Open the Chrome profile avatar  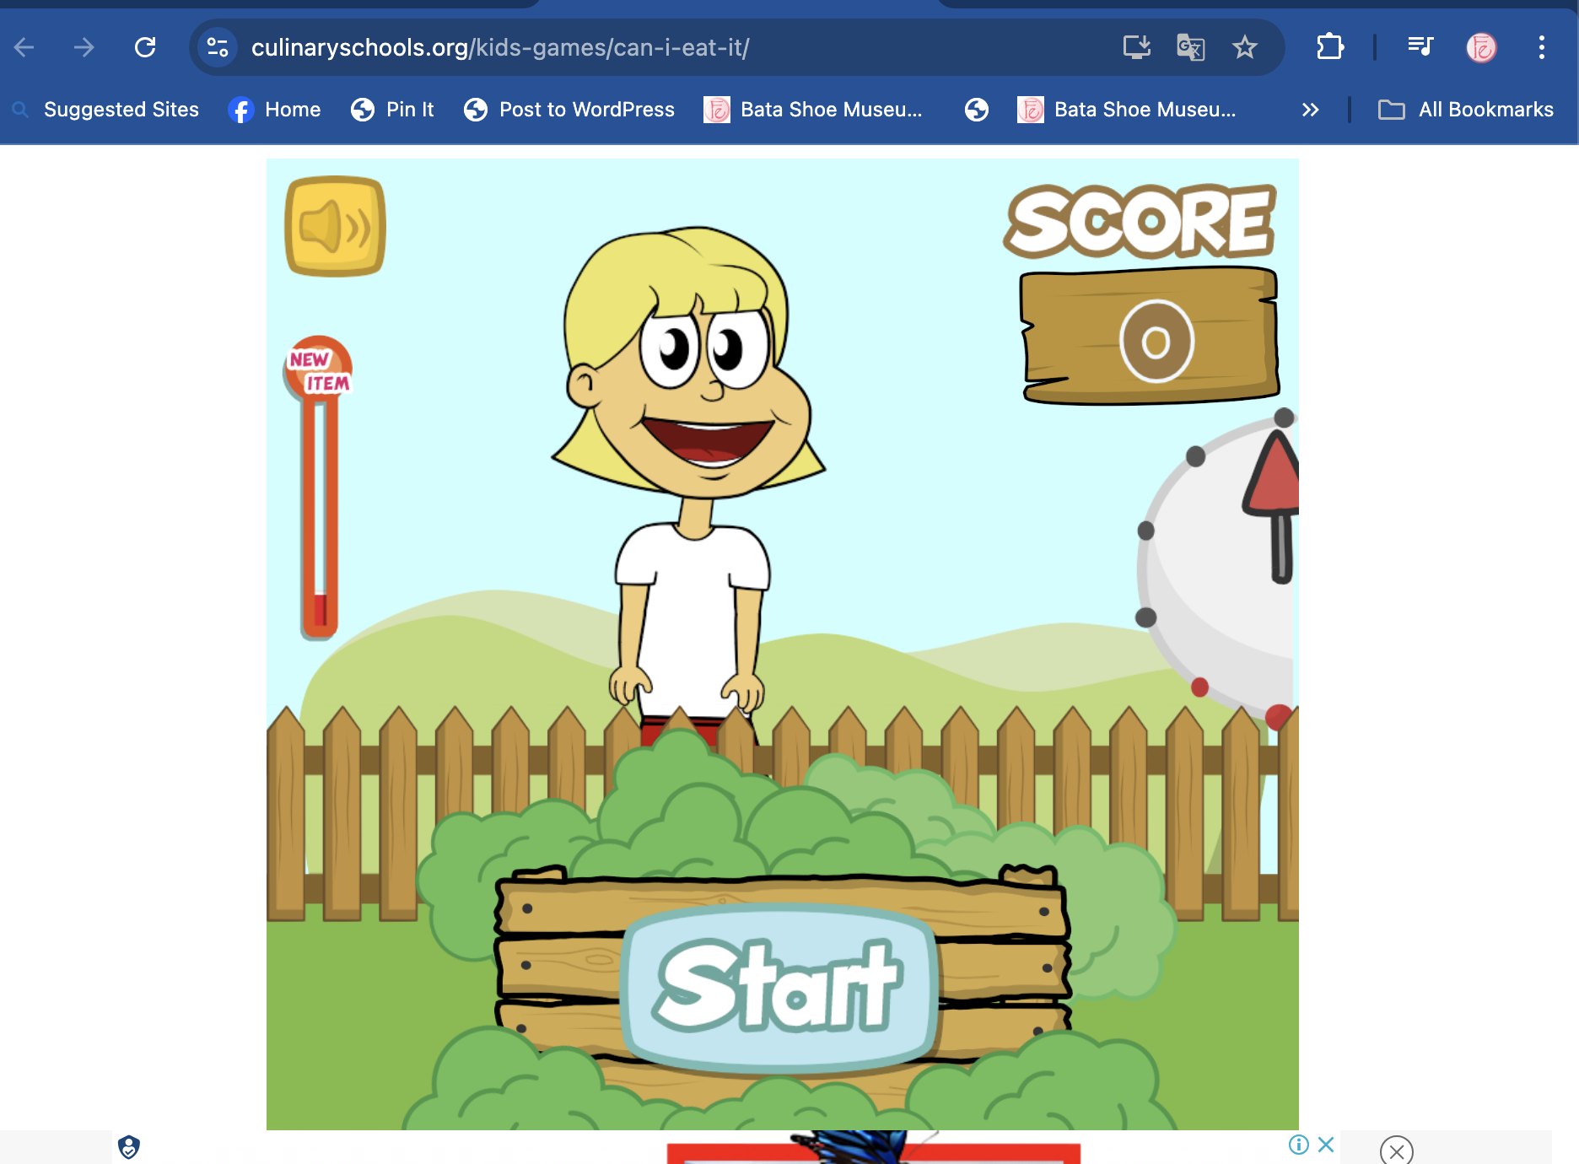click(1481, 47)
